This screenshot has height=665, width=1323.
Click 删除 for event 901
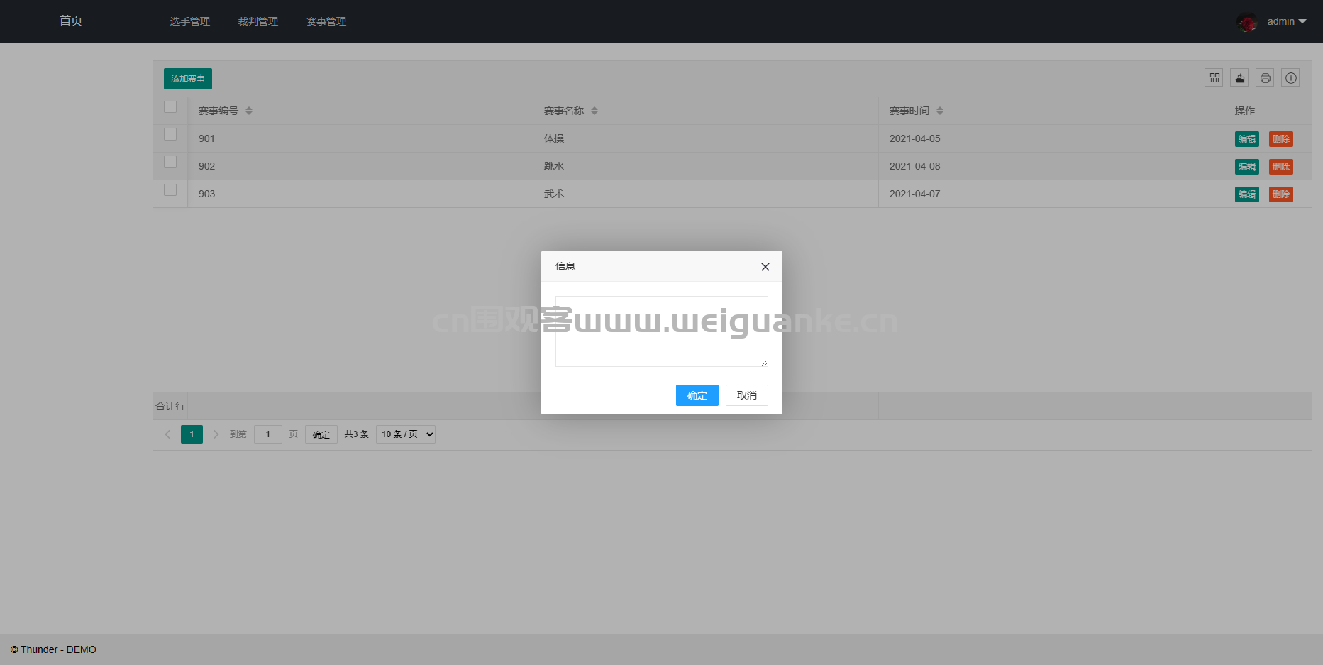point(1281,139)
